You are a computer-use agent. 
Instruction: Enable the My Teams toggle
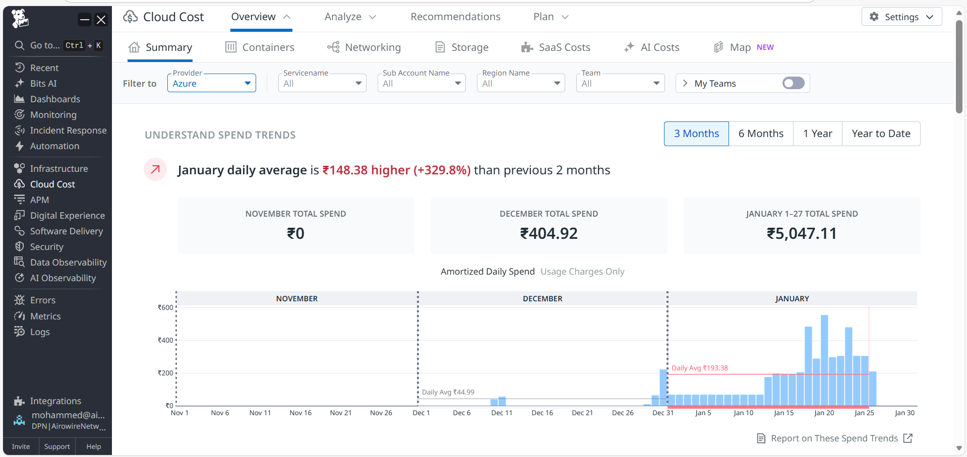click(793, 83)
